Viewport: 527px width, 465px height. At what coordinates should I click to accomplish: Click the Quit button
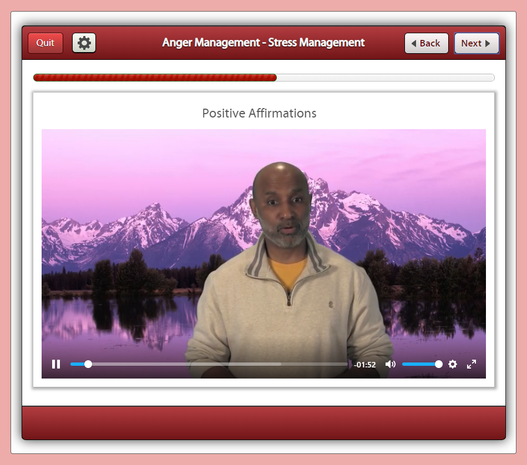click(45, 43)
